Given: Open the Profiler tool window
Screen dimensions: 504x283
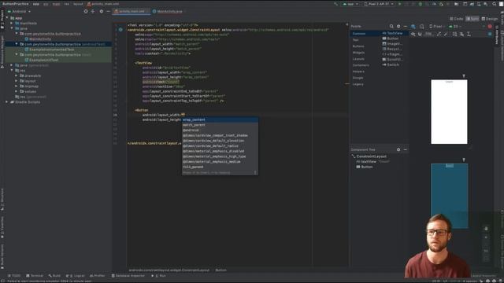Looking at the screenshot, I should coord(98,276).
